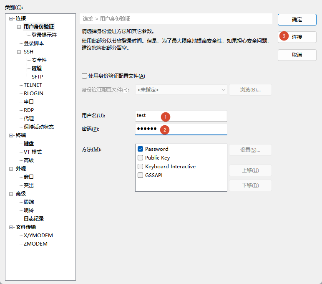Collapse the 文件传输 tree node
Viewport: 322px width, 284px height.
[11, 228]
